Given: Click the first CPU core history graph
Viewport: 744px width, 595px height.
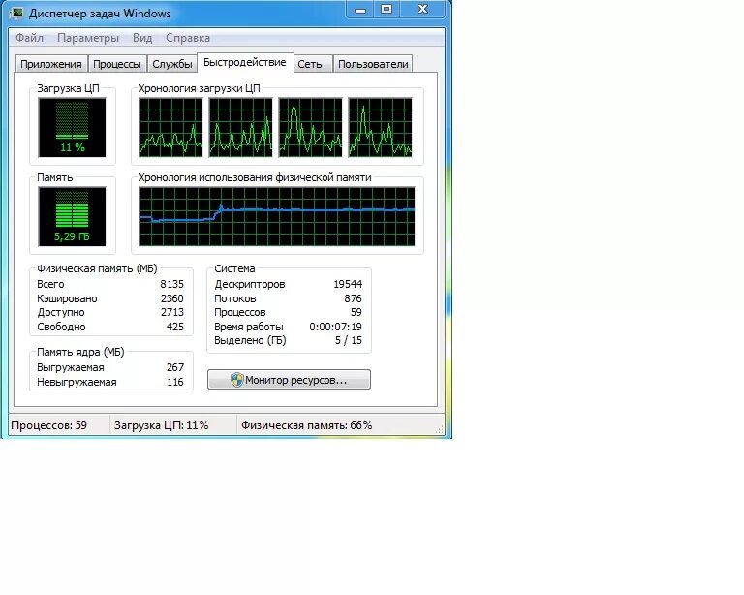Looking at the screenshot, I should point(170,127).
